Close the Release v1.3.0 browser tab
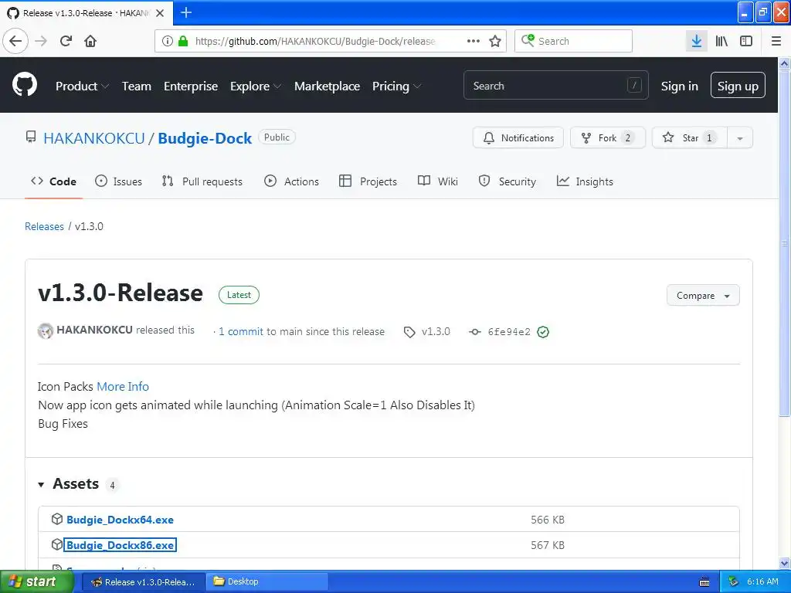791x593 pixels. pyautogui.click(x=160, y=13)
